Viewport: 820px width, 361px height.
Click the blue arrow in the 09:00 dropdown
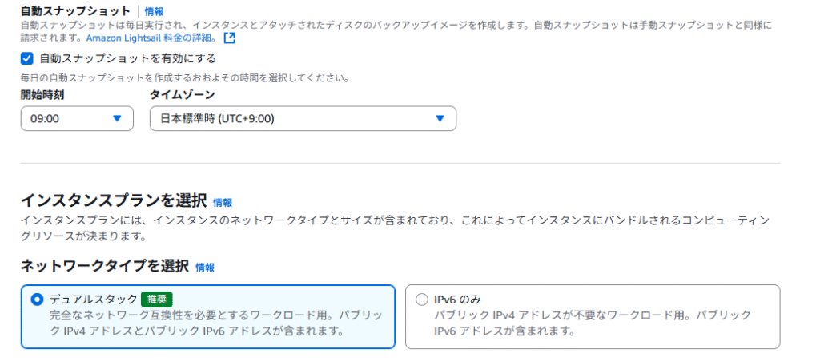coord(117,118)
